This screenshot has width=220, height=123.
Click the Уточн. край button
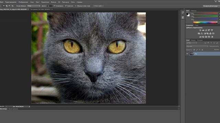(x=99, y=6)
